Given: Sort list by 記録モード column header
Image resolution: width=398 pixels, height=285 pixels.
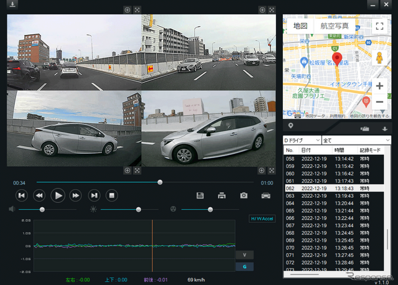Looking at the screenshot, I should tap(371, 150).
